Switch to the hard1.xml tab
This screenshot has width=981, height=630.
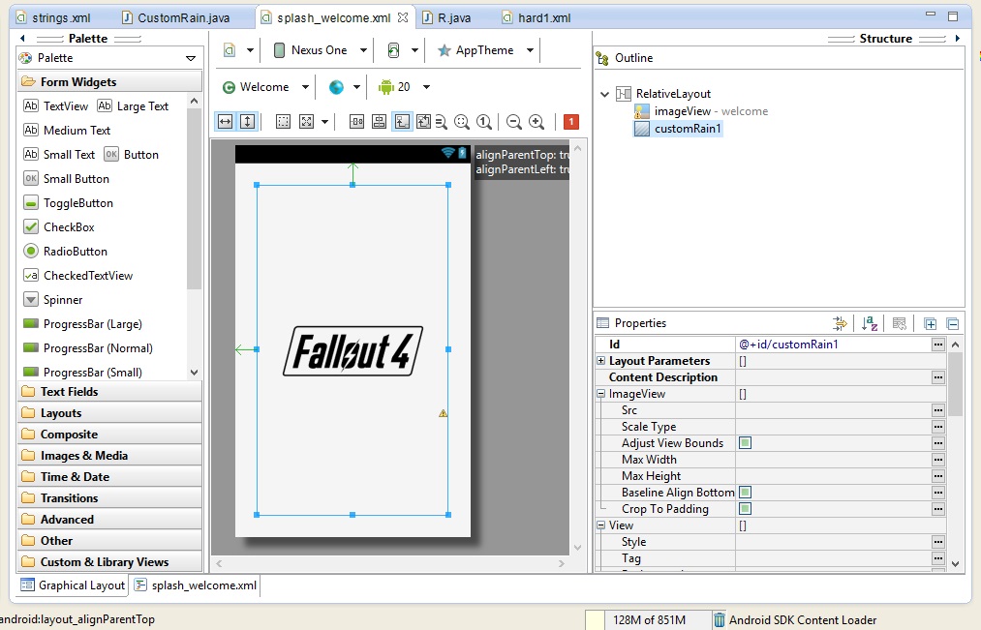(536, 18)
